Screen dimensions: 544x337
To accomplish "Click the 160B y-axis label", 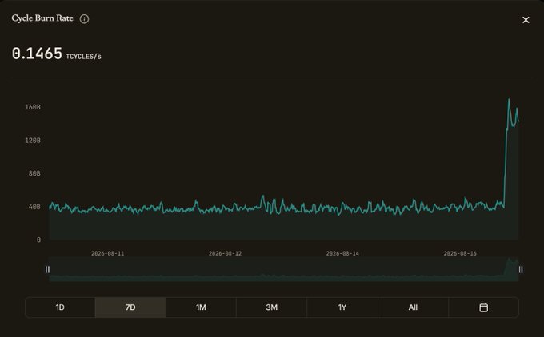I will (33, 107).
